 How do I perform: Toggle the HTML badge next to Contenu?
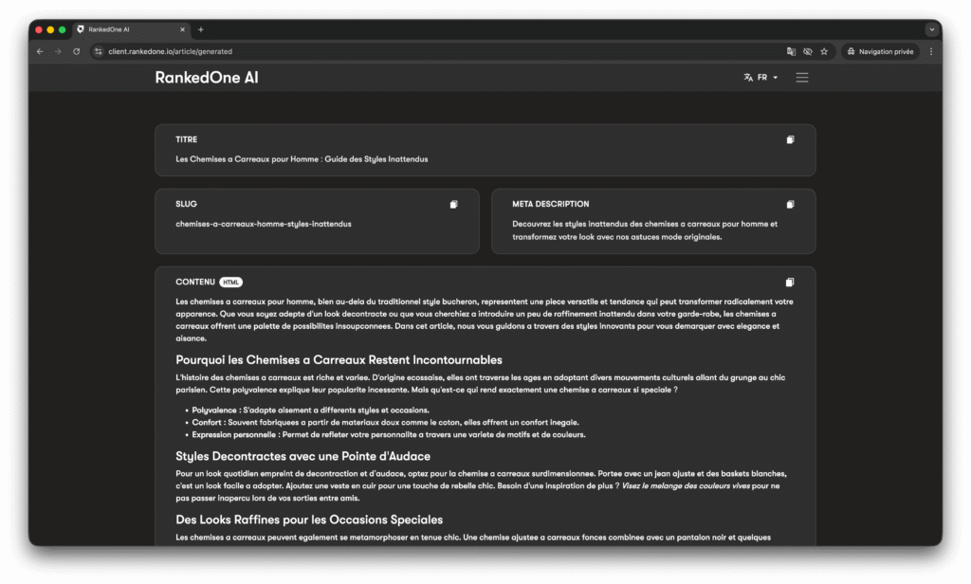[231, 282]
